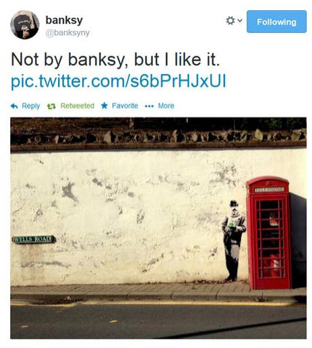Click the @banksyny handle
This screenshot has height=348, width=312.
click(67, 33)
